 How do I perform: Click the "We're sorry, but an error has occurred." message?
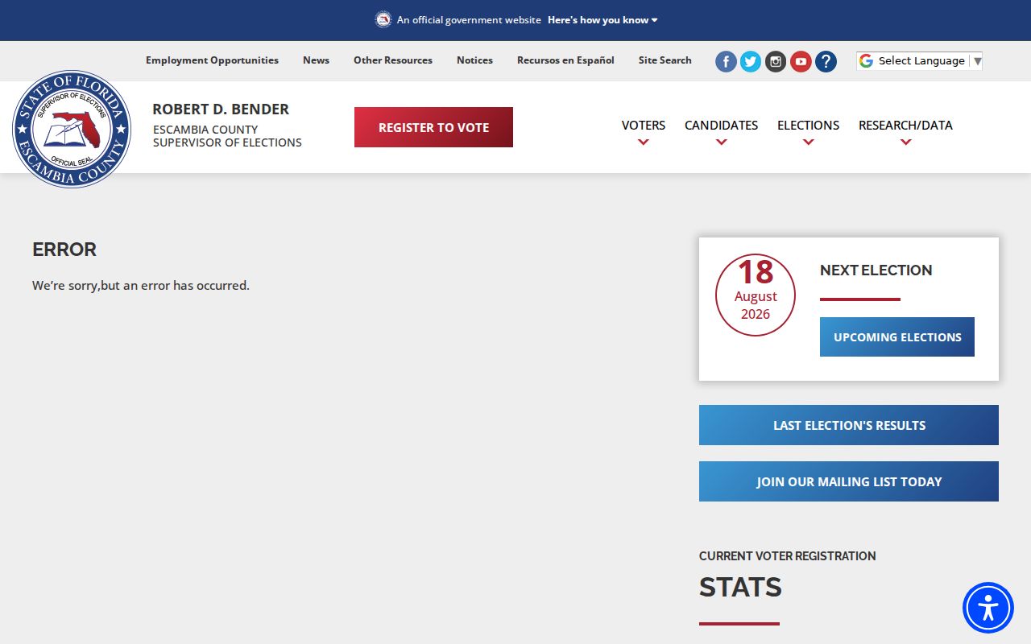pyautogui.click(x=141, y=286)
